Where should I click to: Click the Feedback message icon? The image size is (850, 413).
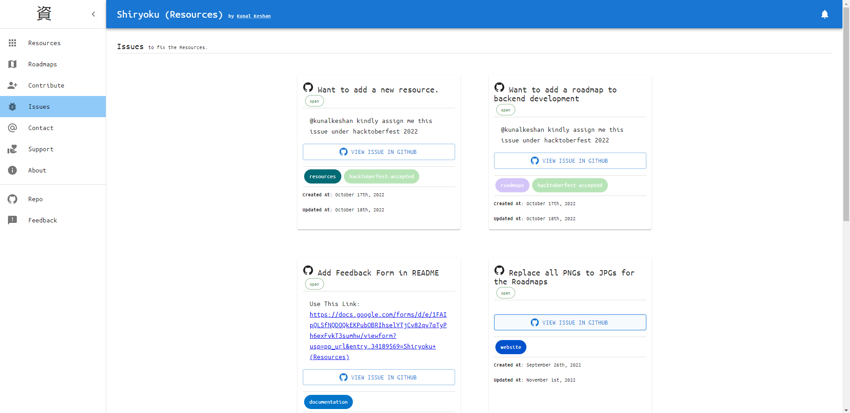click(12, 220)
